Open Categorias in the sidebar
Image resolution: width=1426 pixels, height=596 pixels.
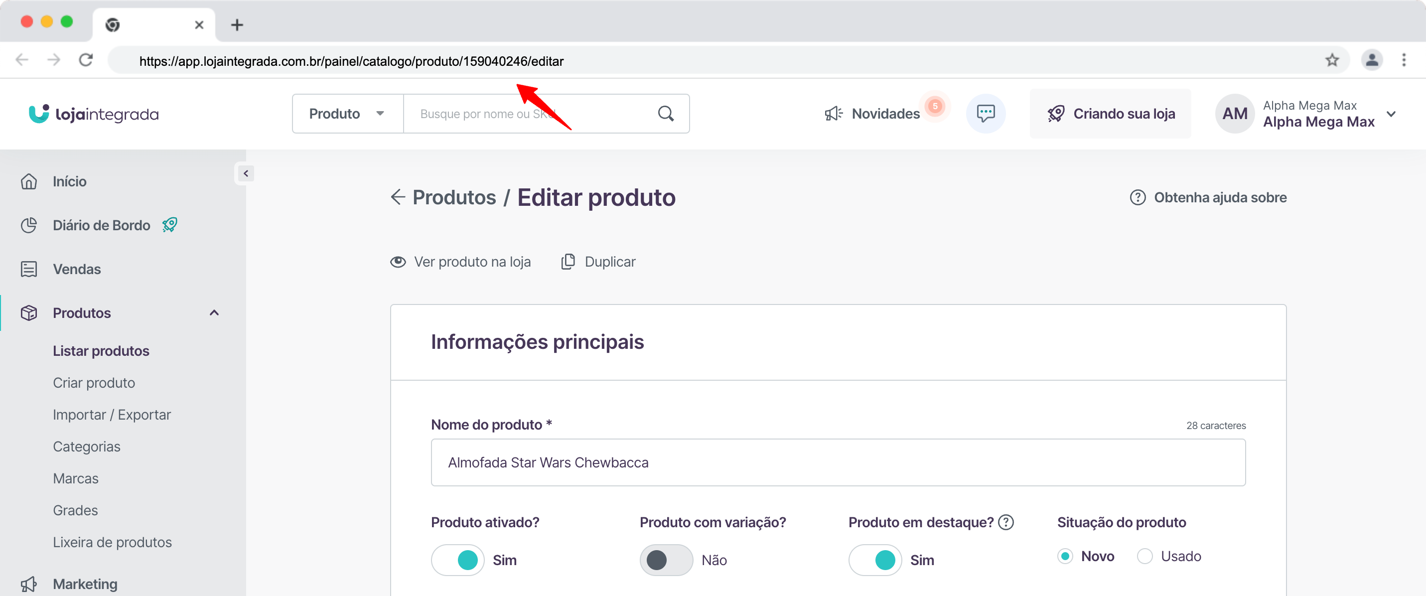point(86,447)
